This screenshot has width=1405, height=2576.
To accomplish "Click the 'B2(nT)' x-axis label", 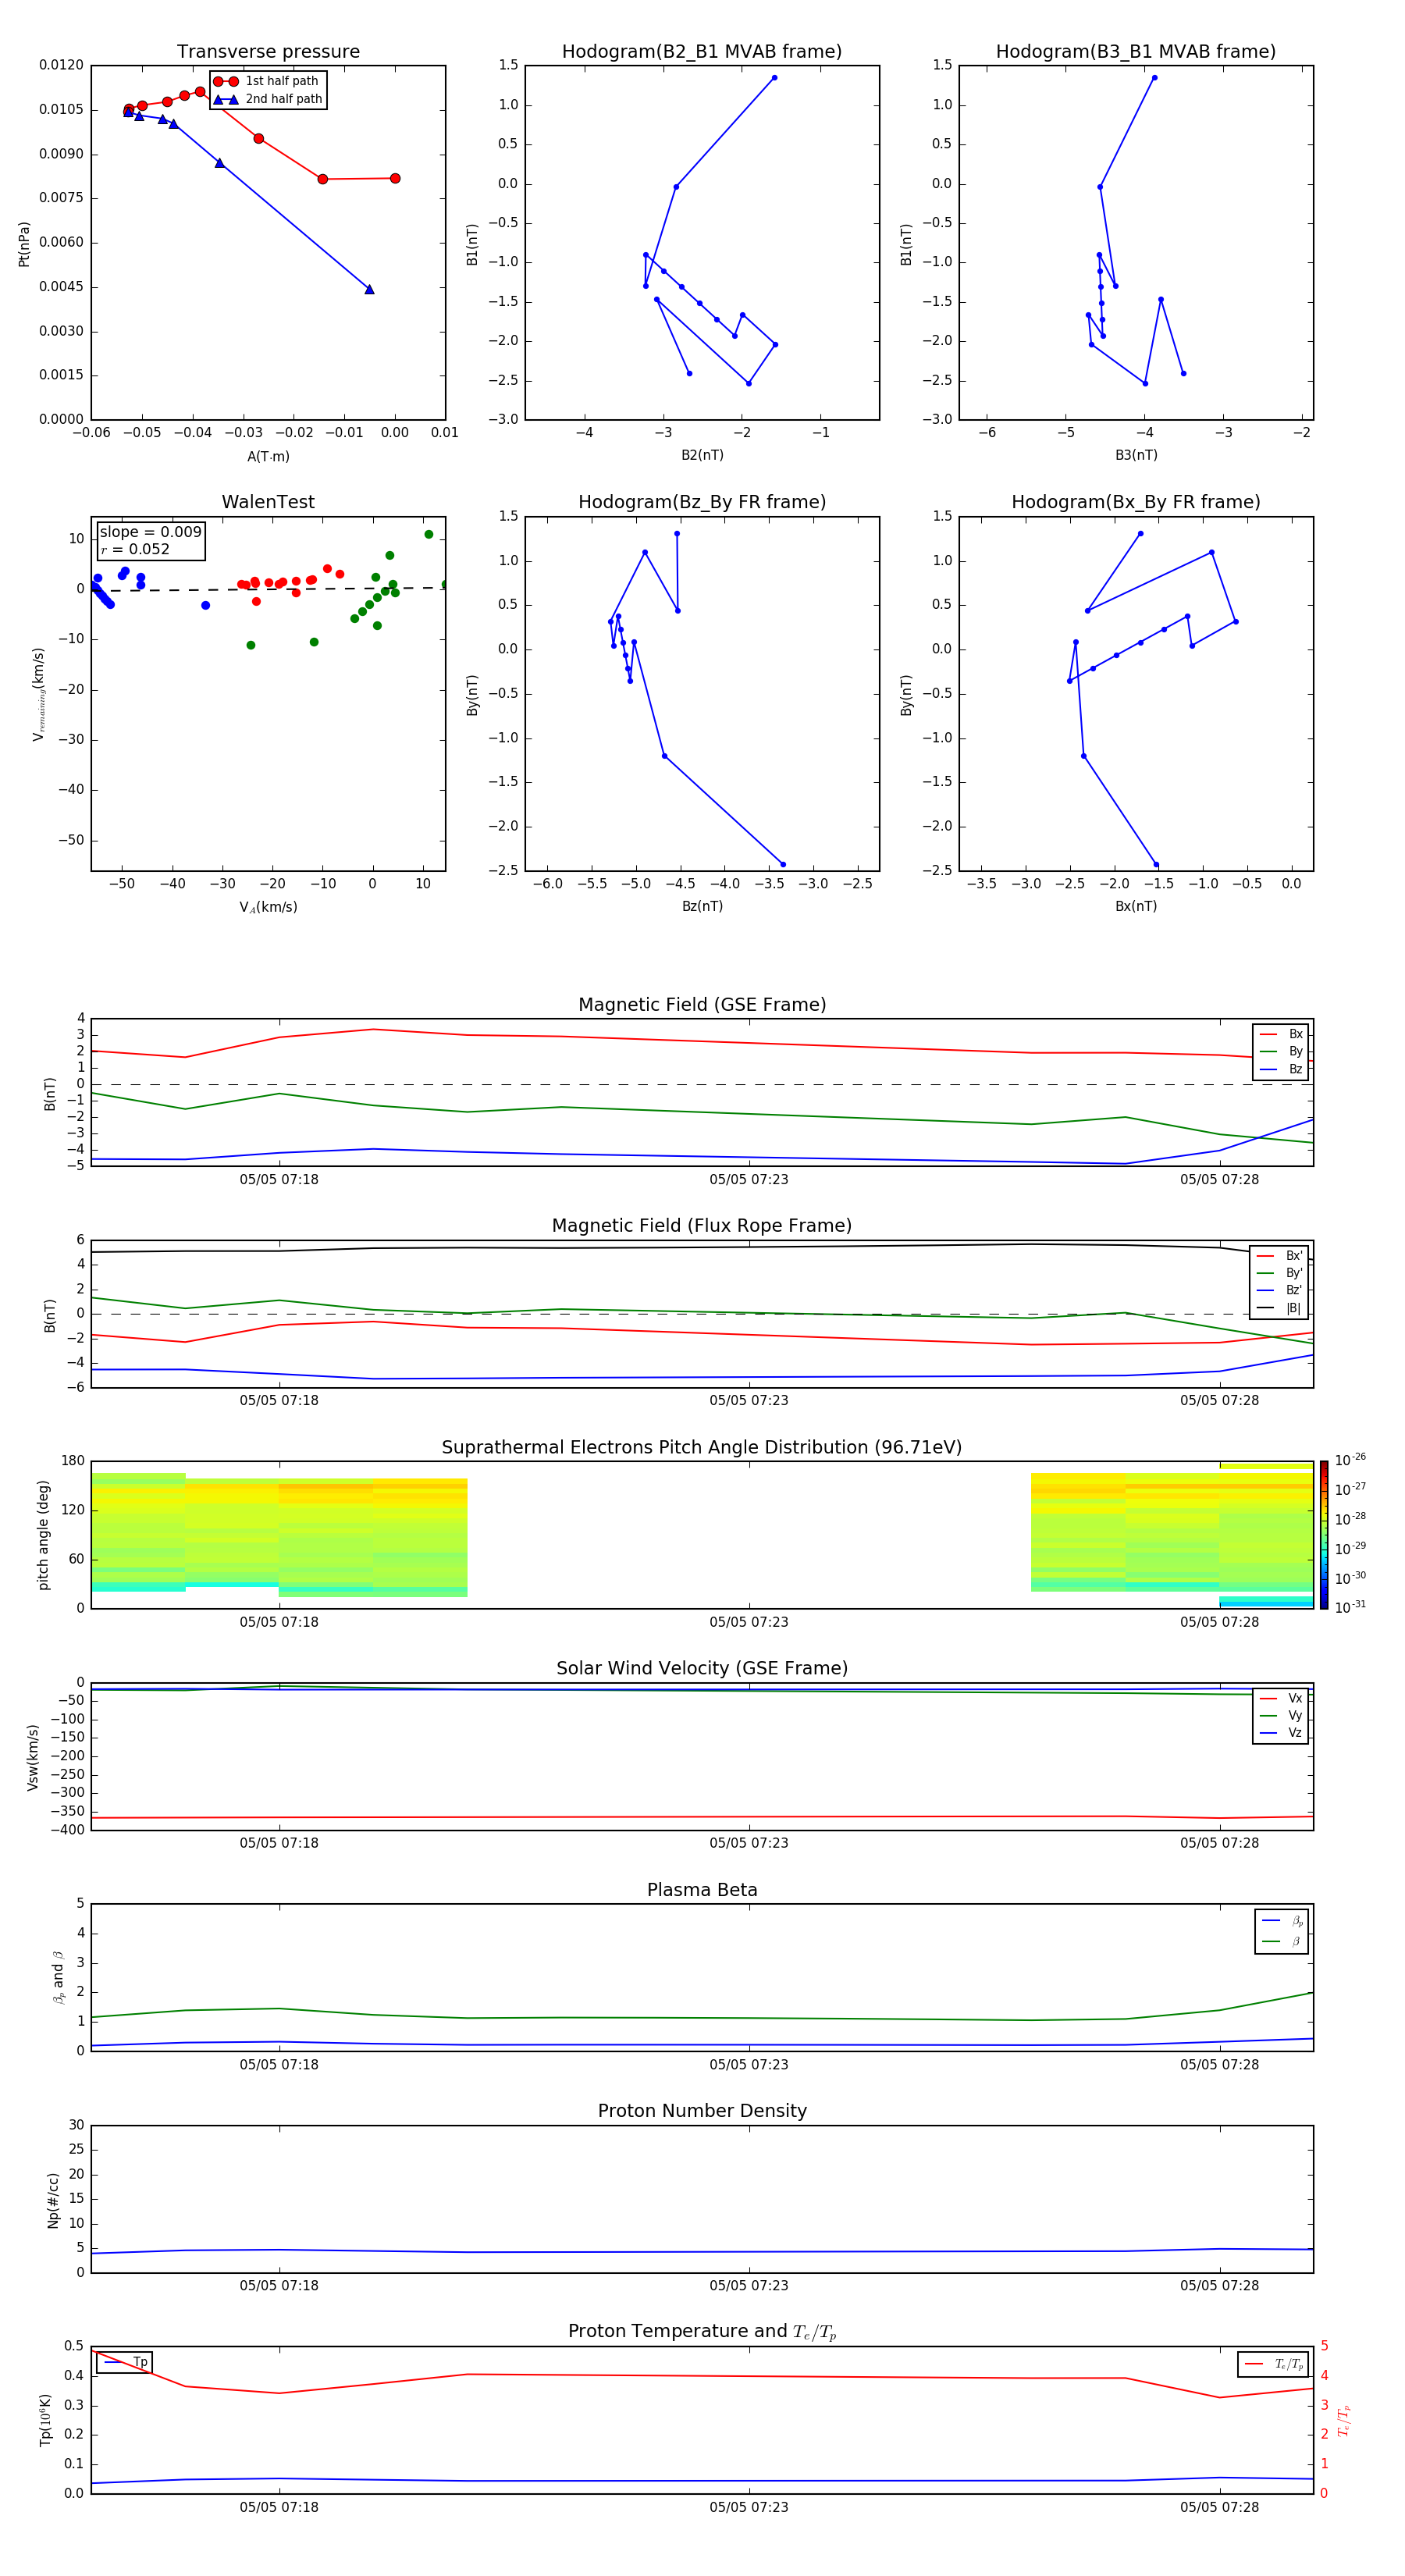I will [x=702, y=455].
